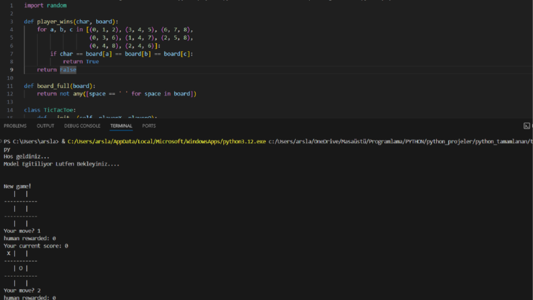Click the terminal profile icon in panel header
The image size is (533, 300).
point(526,126)
